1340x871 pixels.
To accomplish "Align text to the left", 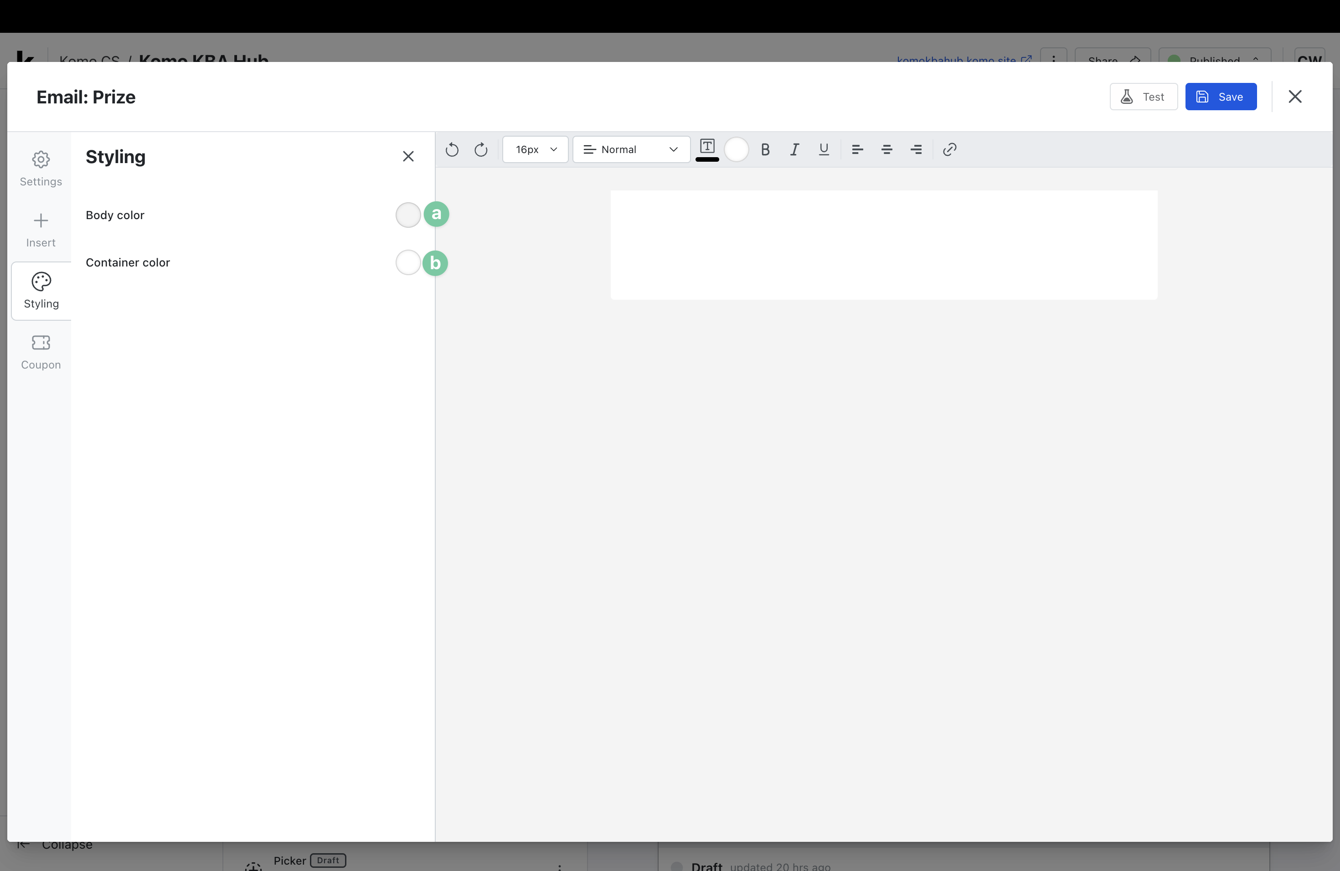I will [857, 150].
